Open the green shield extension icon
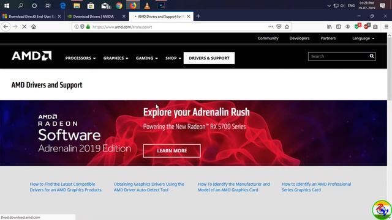The image size is (392, 220). tap(357, 26)
